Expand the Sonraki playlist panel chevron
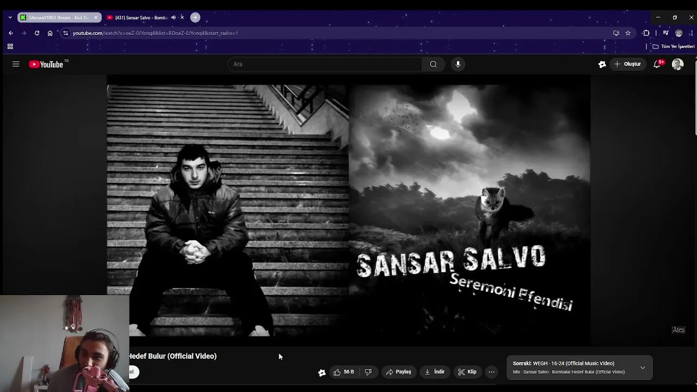Image resolution: width=697 pixels, height=392 pixels. [643, 367]
